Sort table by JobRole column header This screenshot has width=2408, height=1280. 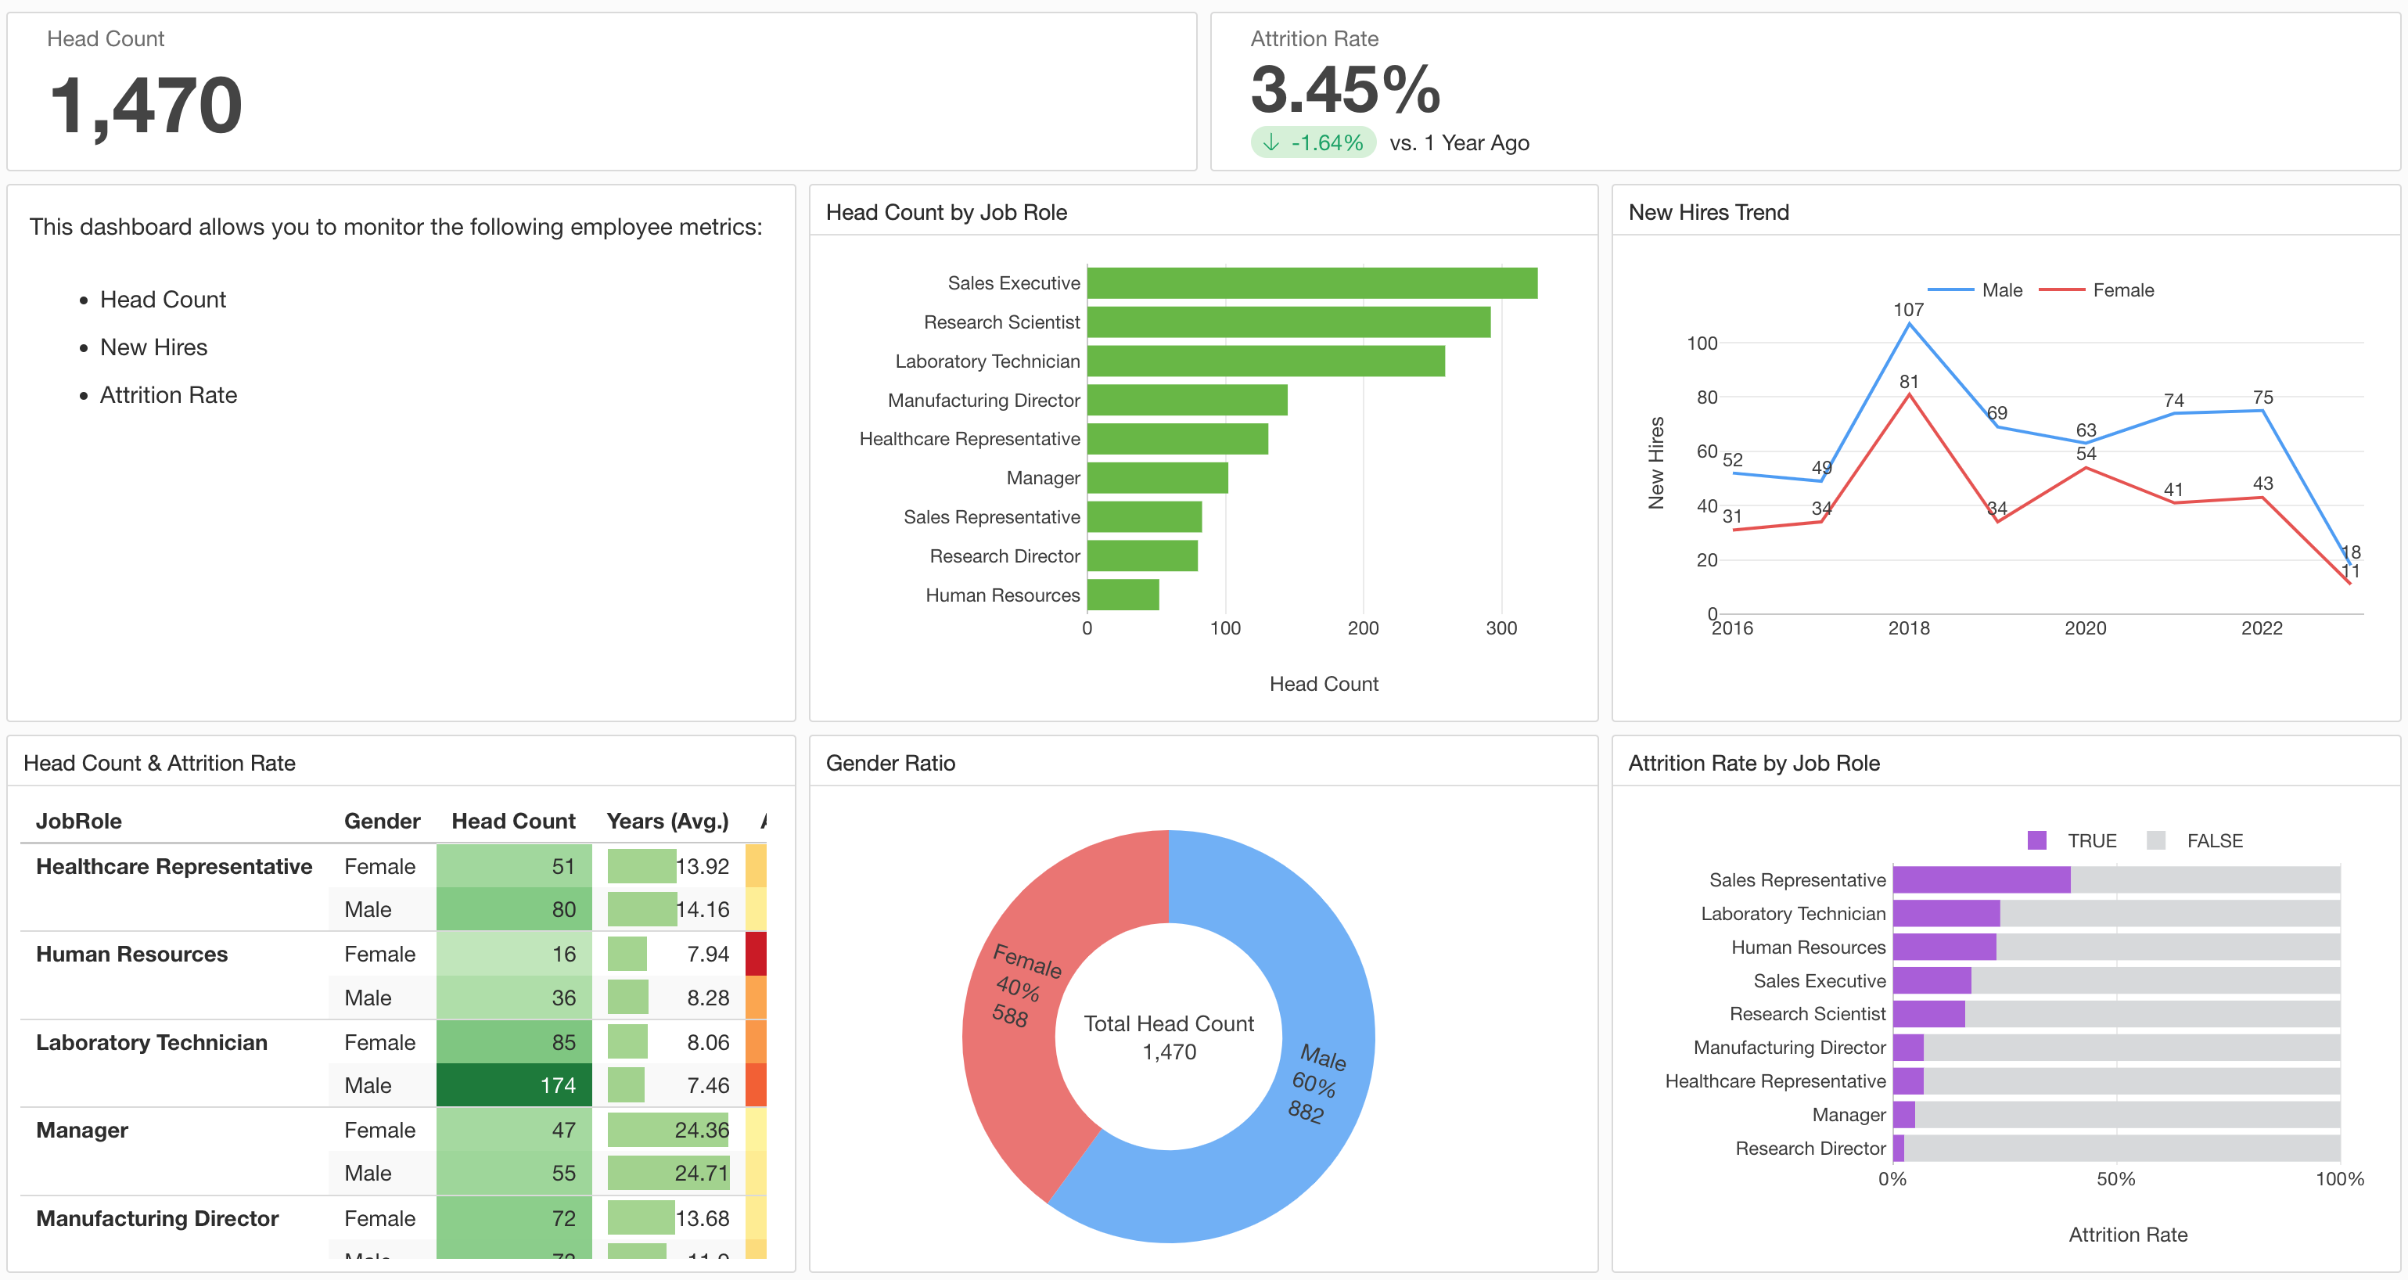click(x=78, y=821)
